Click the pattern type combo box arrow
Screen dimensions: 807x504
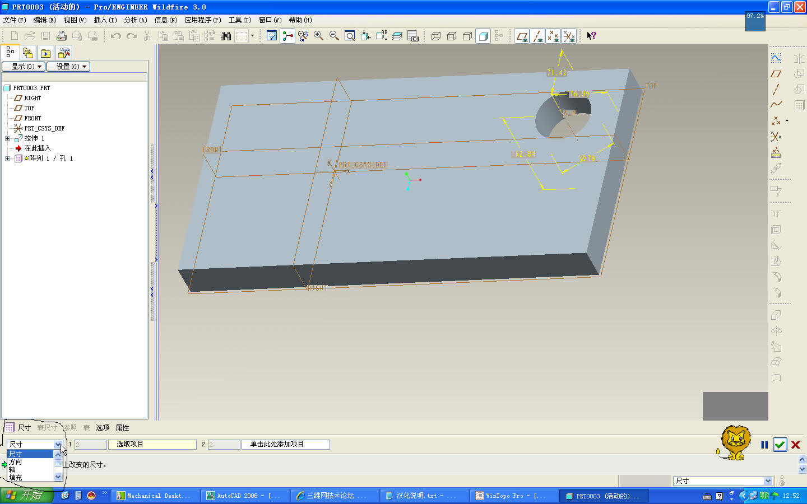coord(58,445)
